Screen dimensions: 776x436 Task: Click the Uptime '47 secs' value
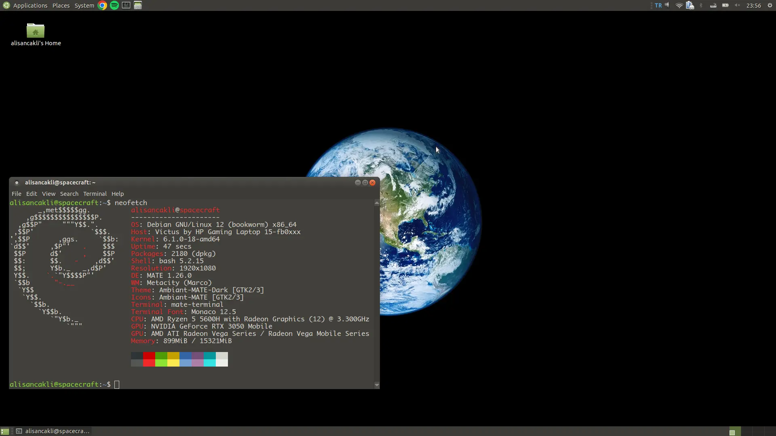click(x=177, y=246)
